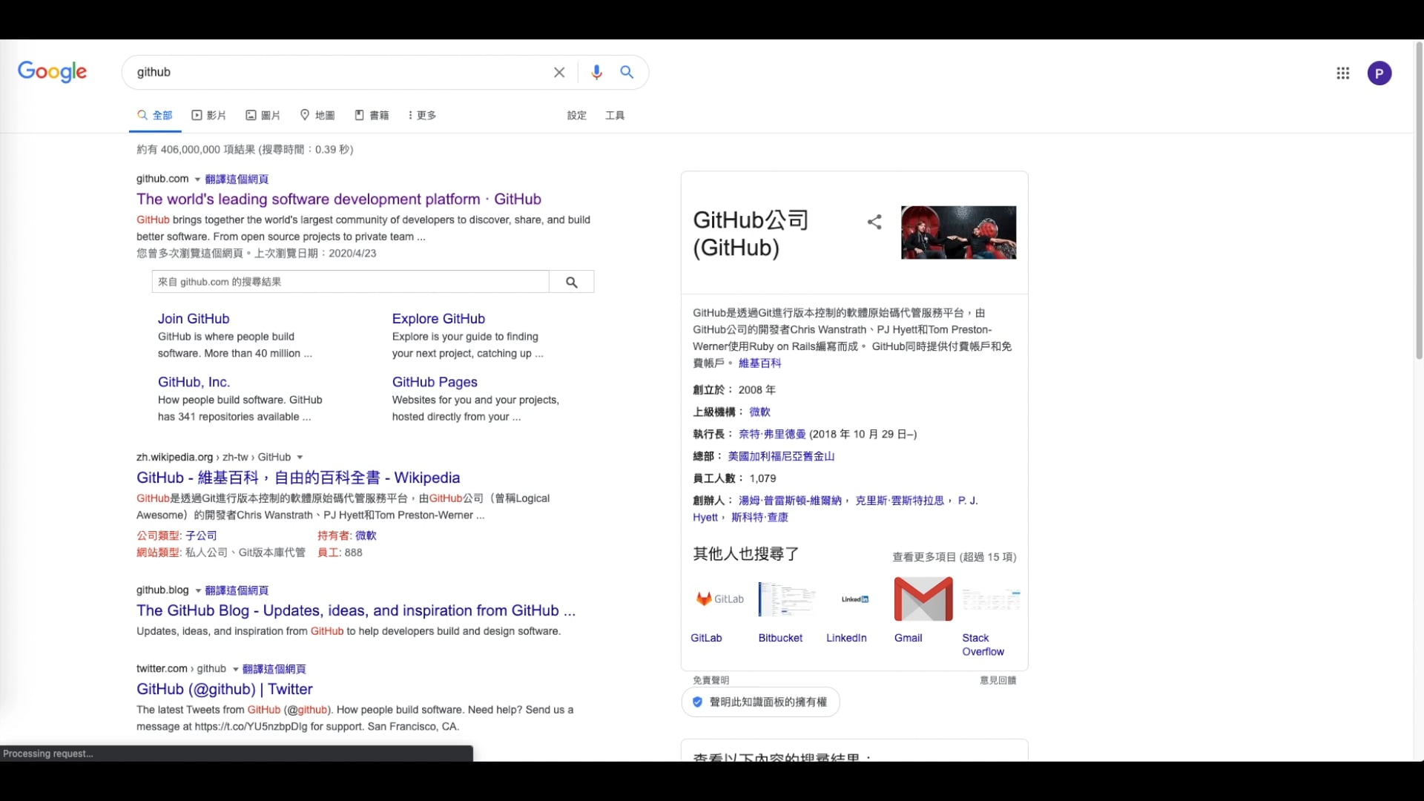Switch to the 地圖 search tab
Image resolution: width=1424 pixels, height=801 pixels.
click(317, 115)
